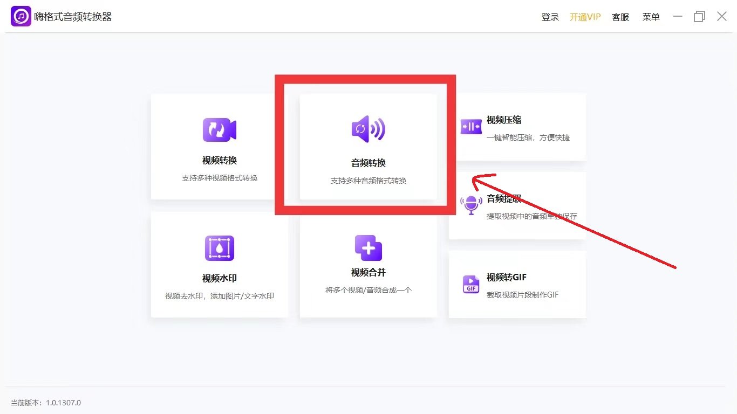This screenshot has width=737, height=414.
Task: Open the 音频转换 feature card
Action: (x=368, y=147)
